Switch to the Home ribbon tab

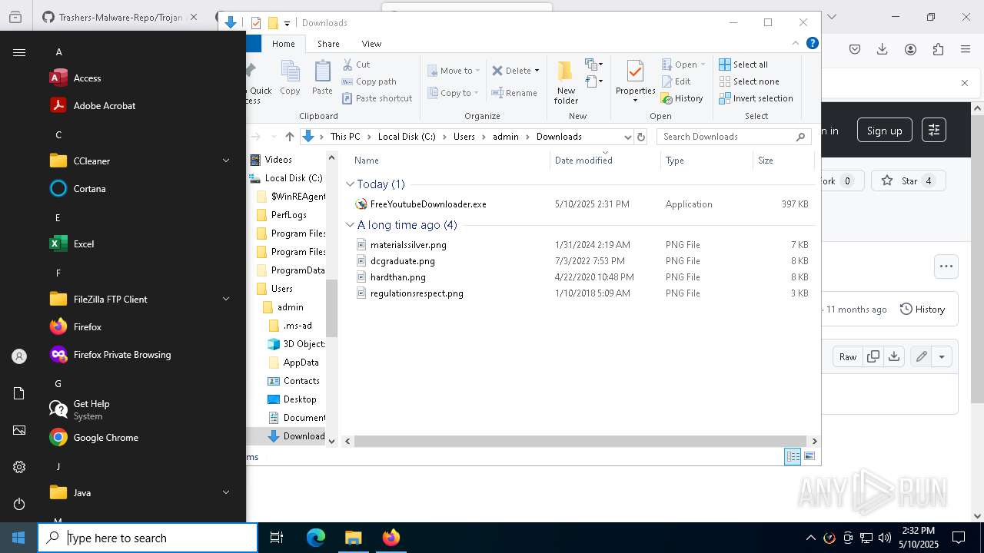(x=283, y=44)
